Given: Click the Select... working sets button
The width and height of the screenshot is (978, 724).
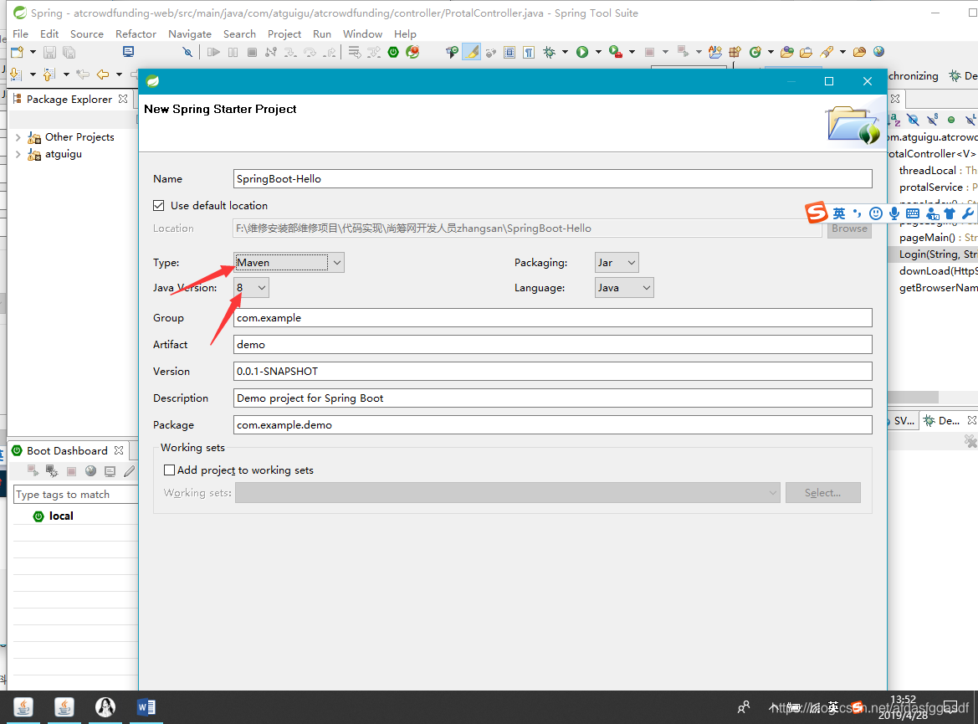Looking at the screenshot, I should (x=822, y=493).
